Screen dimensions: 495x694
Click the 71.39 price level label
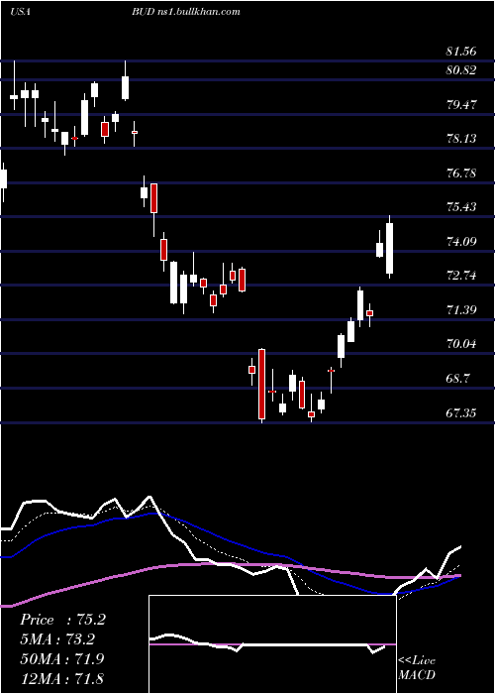point(461,309)
